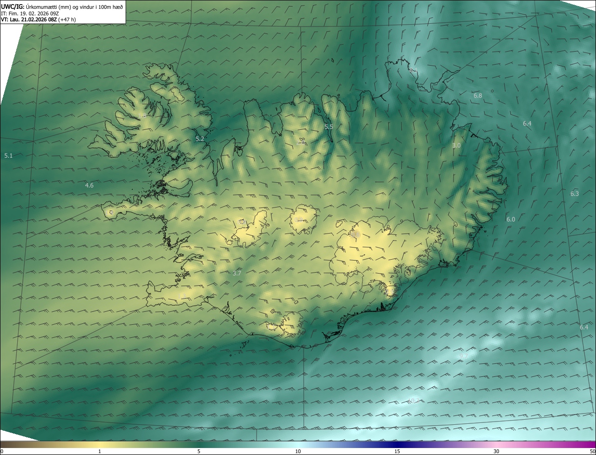This screenshot has width=596, height=455.
Task: Click the color scale tick label 0
Action: click(2, 452)
